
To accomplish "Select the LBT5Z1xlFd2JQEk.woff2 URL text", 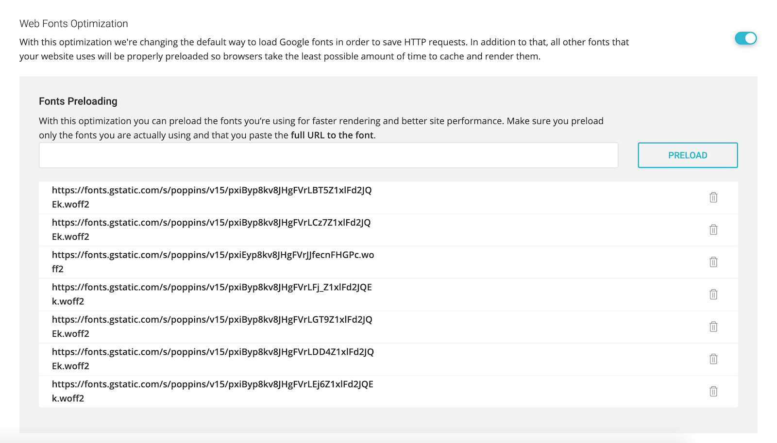I will [212, 197].
